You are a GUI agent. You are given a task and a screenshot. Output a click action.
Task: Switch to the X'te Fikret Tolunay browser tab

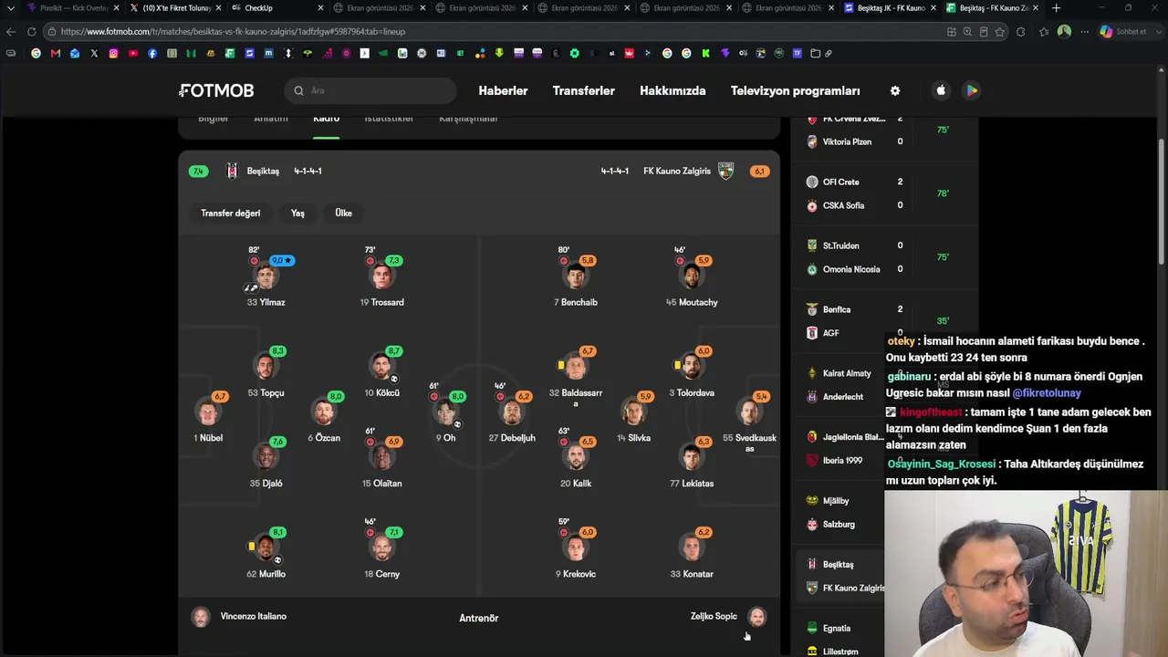click(x=173, y=8)
